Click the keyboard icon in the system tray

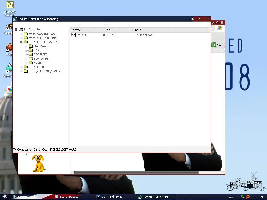(x=231, y=197)
